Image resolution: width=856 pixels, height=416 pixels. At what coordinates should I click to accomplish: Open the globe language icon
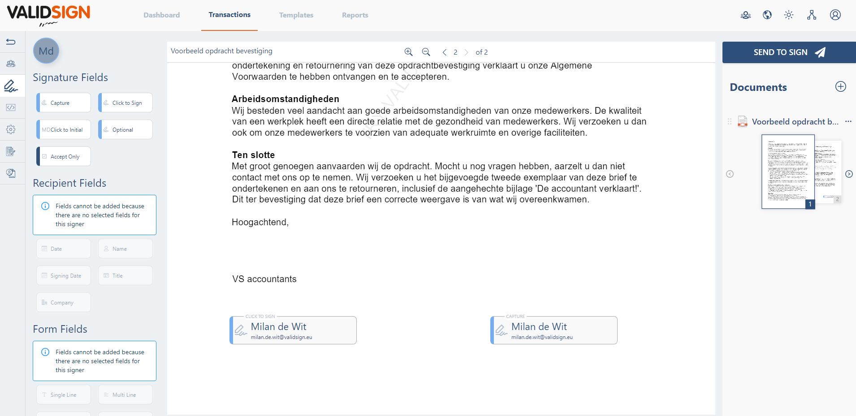pos(767,15)
